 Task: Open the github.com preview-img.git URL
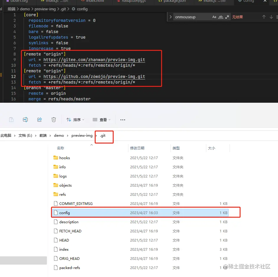[x=94, y=77]
